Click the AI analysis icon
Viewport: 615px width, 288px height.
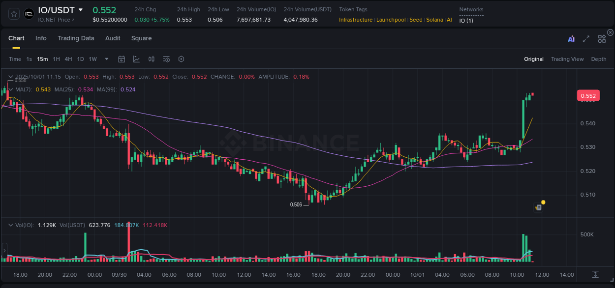tap(571, 38)
